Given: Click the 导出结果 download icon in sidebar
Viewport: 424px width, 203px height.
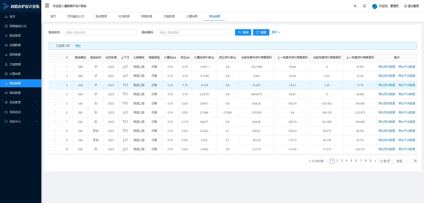Looking at the screenshot, I should 6,83.
